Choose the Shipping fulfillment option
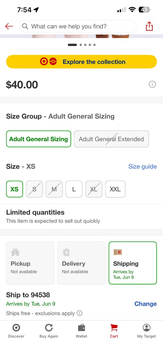 (x=133, y=263)
